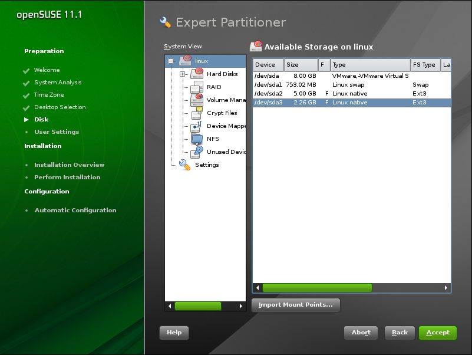Select Unused Devices tree entry
Viewport: 472px width, 355px height.
pyautogui.click(x=226, y=152)
